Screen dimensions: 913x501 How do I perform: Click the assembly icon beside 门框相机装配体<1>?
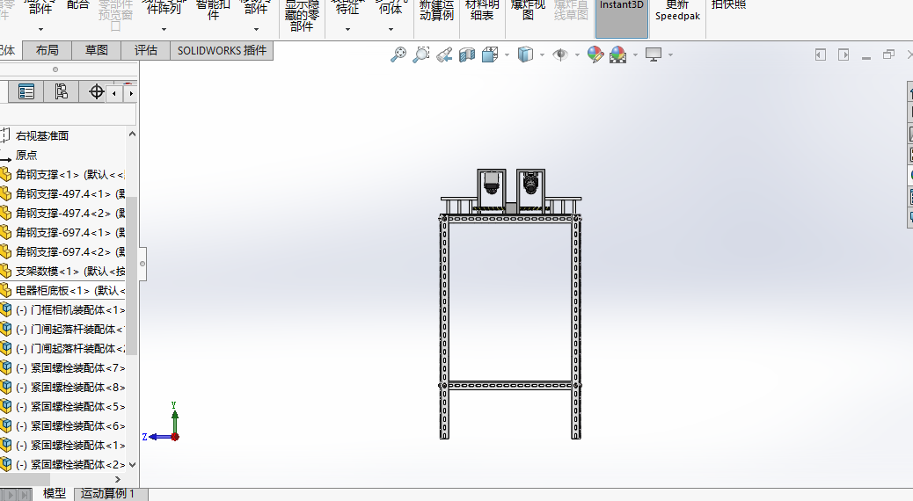5,309
